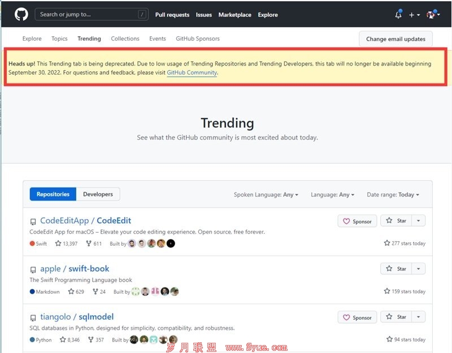Image resolution: width=452 pixels, height=353 pixels.
Task: Open the plus create-new menu
Action: pos(414,15)
